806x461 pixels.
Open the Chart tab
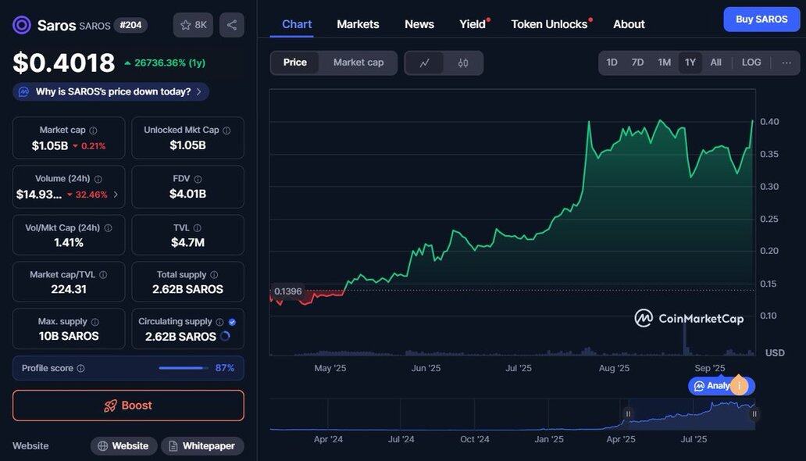[297, 24]
